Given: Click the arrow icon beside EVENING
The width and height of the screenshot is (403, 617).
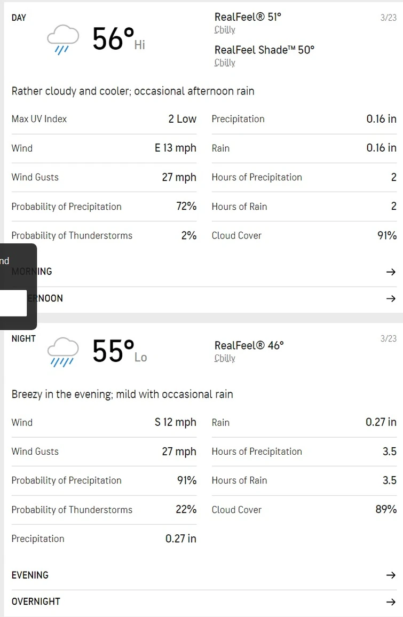Looking at the screenshot, I should [391, 575].
